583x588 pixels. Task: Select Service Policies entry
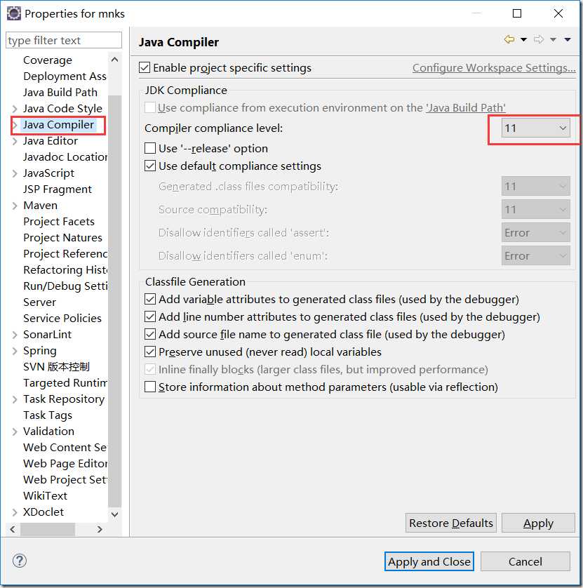62,318
